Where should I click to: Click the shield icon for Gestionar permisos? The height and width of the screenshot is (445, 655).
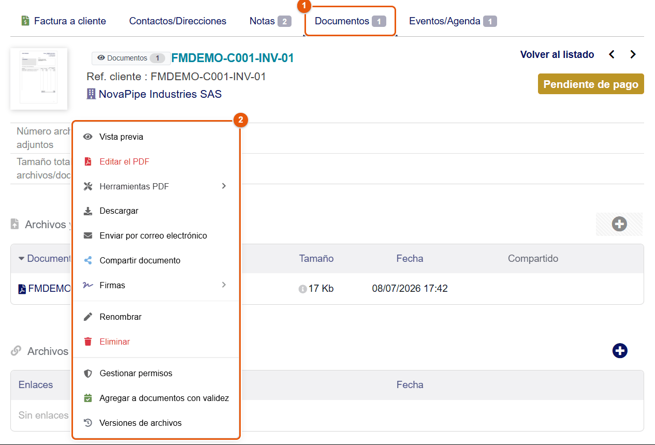pos(88,373)
